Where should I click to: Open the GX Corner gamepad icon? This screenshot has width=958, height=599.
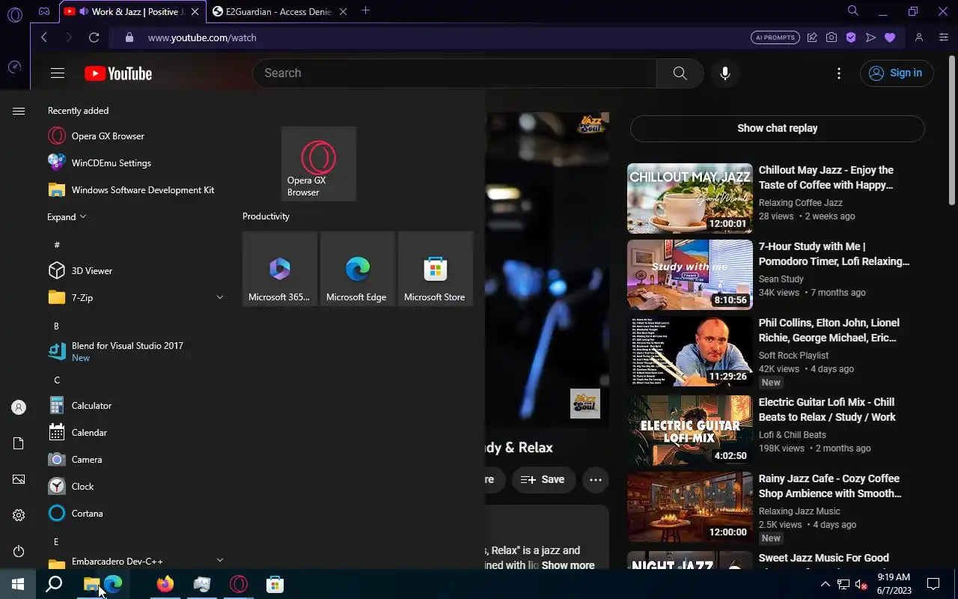click(44, 11)
